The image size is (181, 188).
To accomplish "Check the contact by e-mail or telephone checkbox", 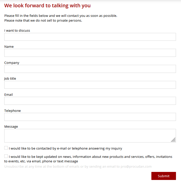I will [6, 148].
